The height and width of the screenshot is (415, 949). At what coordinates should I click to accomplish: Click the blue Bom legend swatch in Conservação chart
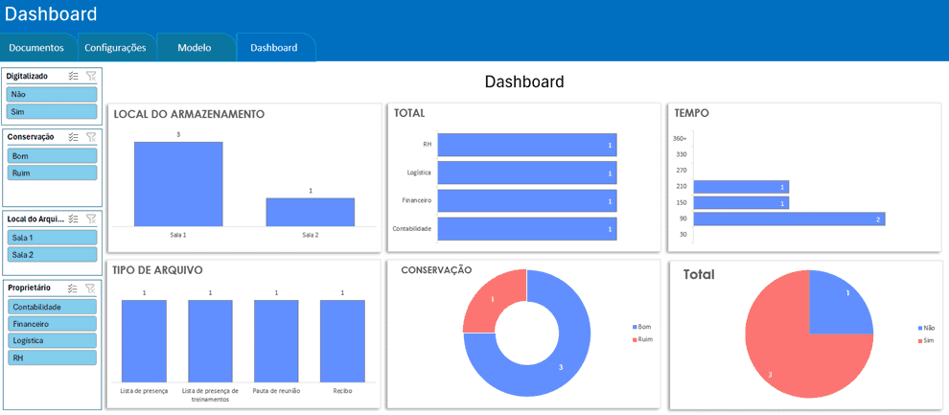point(635,328)
